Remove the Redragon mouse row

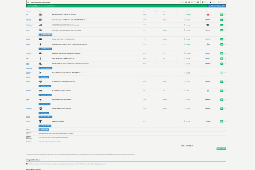[225, 100]
